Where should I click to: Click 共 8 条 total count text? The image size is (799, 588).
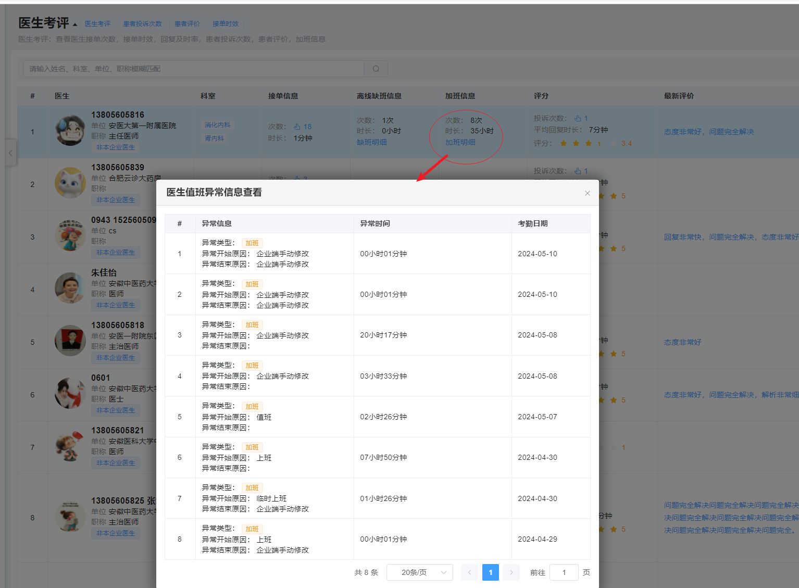point(366,572)
